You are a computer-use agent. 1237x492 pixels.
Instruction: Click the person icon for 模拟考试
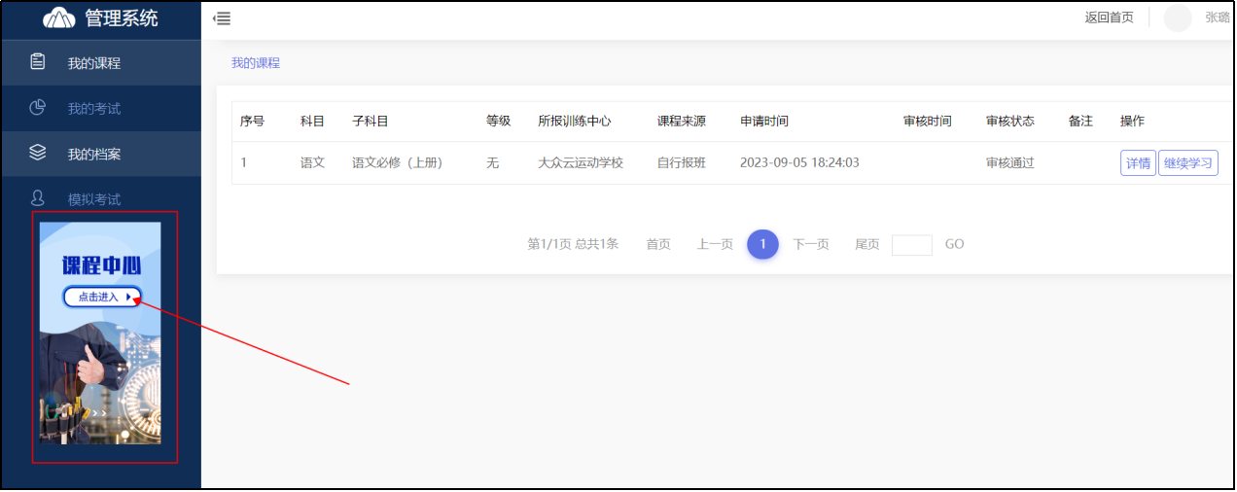38,198
